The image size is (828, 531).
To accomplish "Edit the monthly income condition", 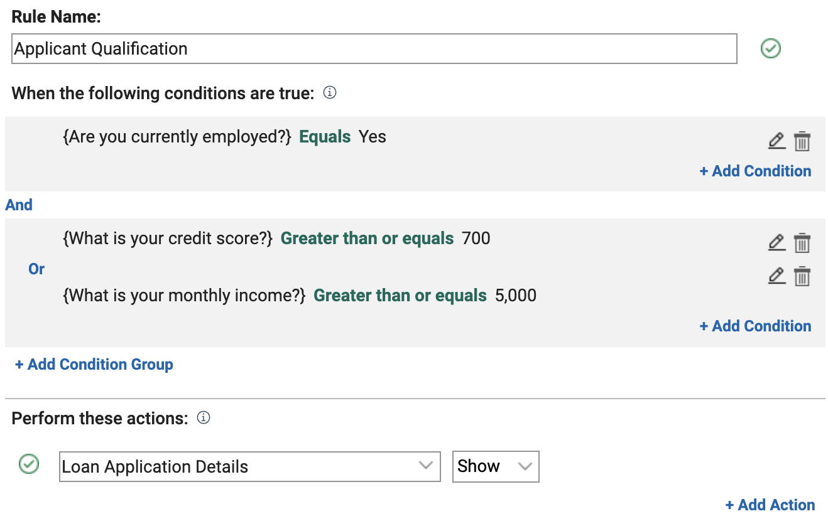I will point(777,276).
